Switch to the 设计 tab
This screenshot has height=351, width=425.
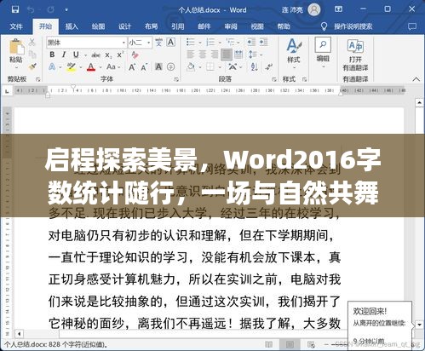click(124, 26)
